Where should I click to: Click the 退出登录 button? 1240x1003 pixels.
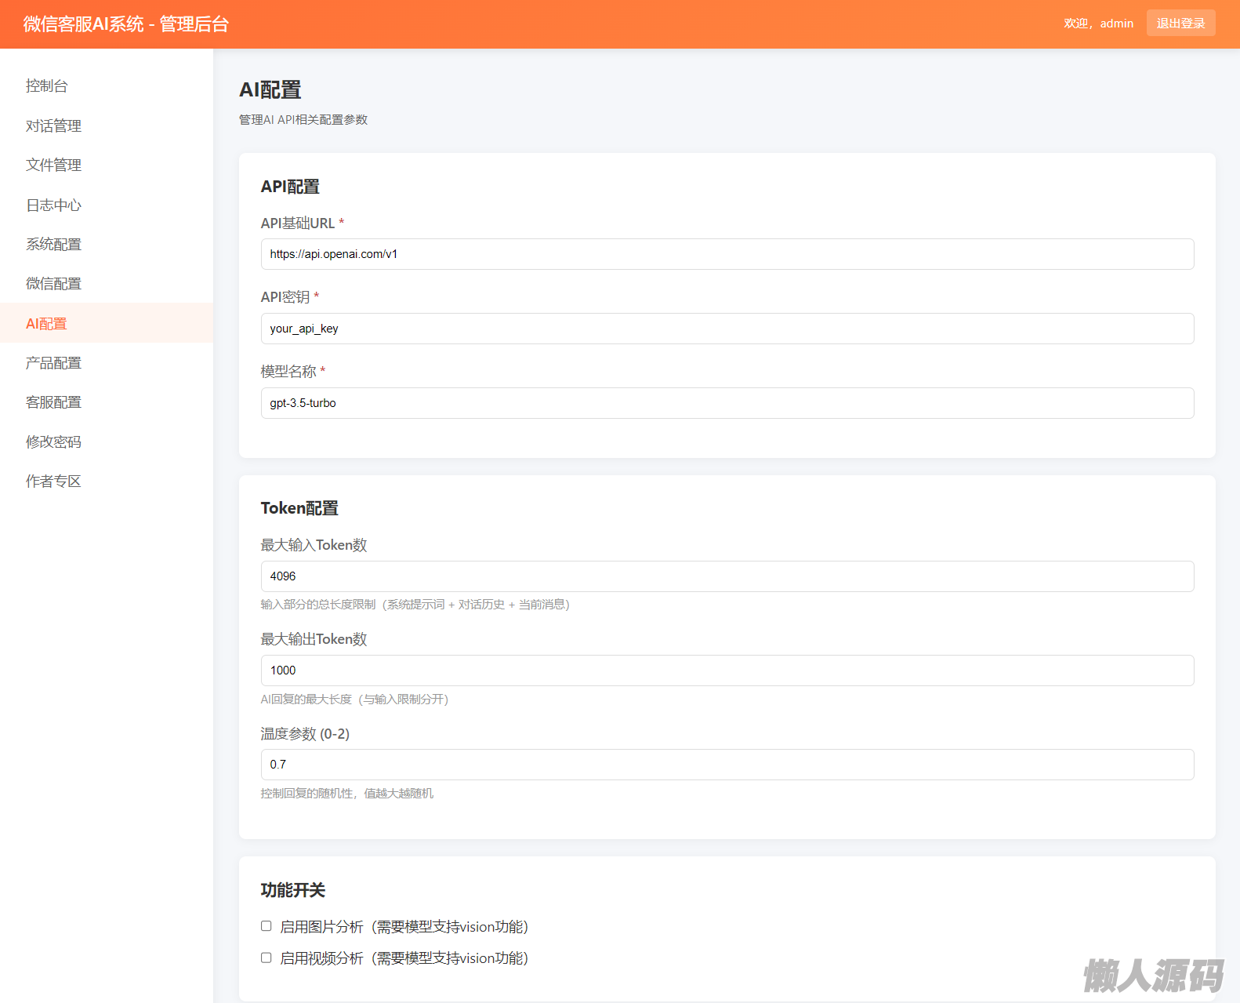click(x=1180, y=24)
